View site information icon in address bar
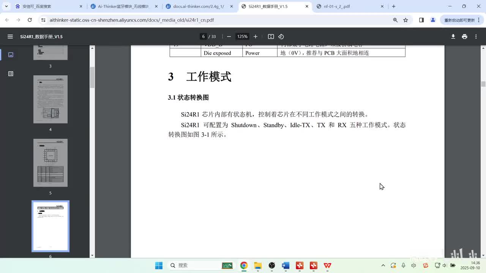Viewport: 486px width, 273px height. tap(43, 20)
